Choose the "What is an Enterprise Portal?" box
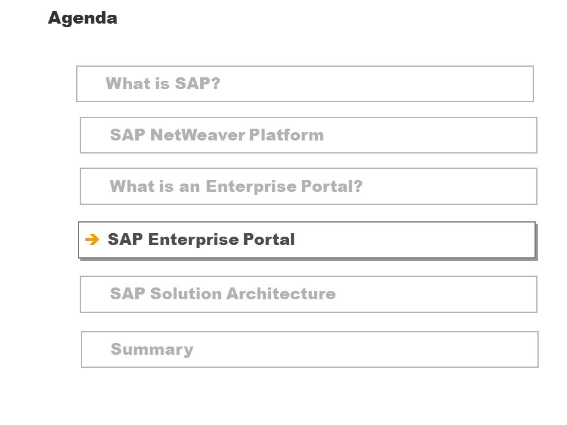 point(308,186)
